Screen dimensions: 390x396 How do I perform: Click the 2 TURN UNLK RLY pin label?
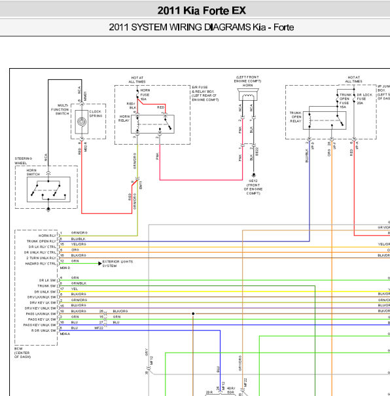coord(41,258)
